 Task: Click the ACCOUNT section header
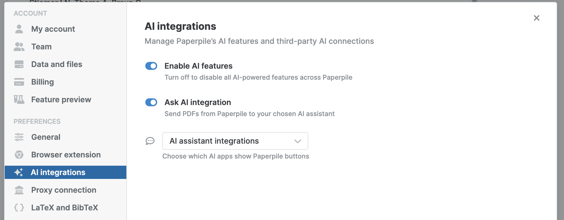pos(30,13)
